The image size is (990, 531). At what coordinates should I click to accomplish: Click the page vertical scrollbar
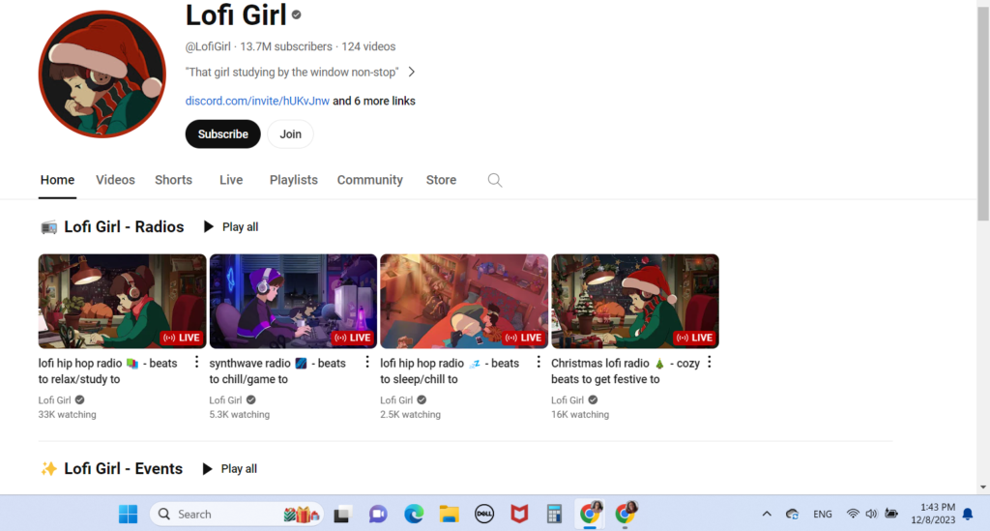coord(983,114)
